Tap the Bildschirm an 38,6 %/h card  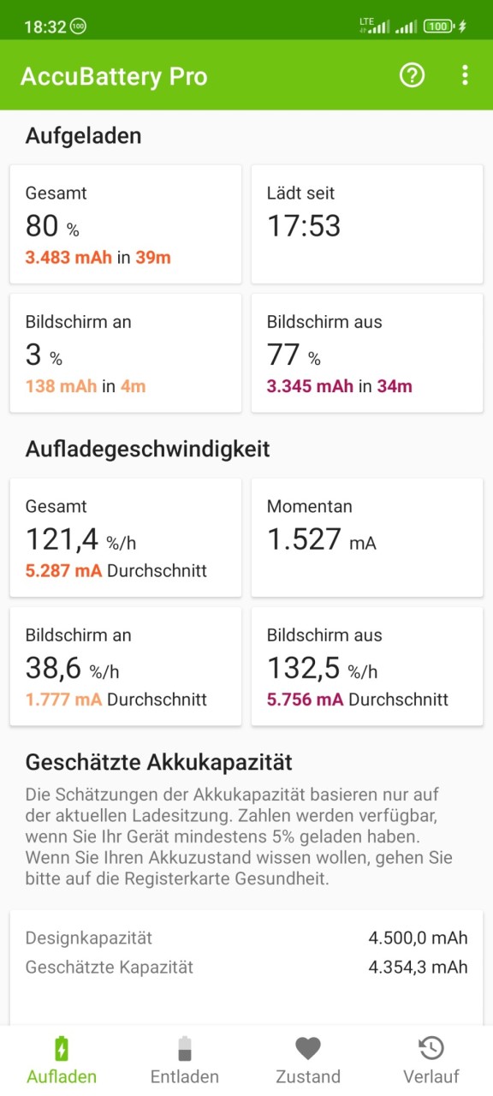pos(126,666)
